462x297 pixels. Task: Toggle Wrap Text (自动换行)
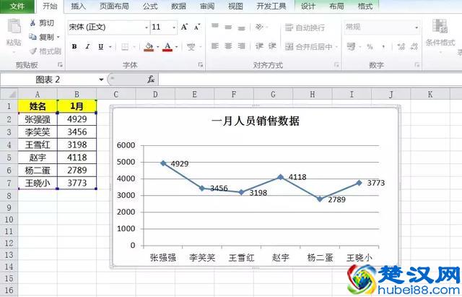305,27
